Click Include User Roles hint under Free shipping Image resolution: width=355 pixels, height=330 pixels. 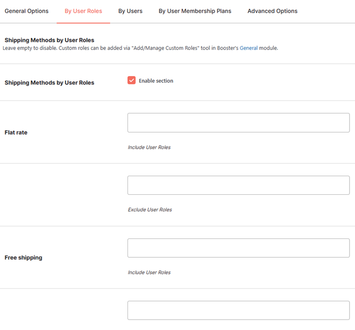coord(149,272)
